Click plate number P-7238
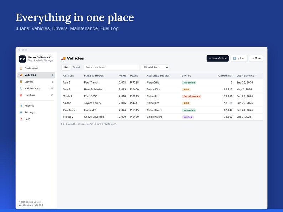The height and width of the screenshot is (212, 283). tap(134, 83)
